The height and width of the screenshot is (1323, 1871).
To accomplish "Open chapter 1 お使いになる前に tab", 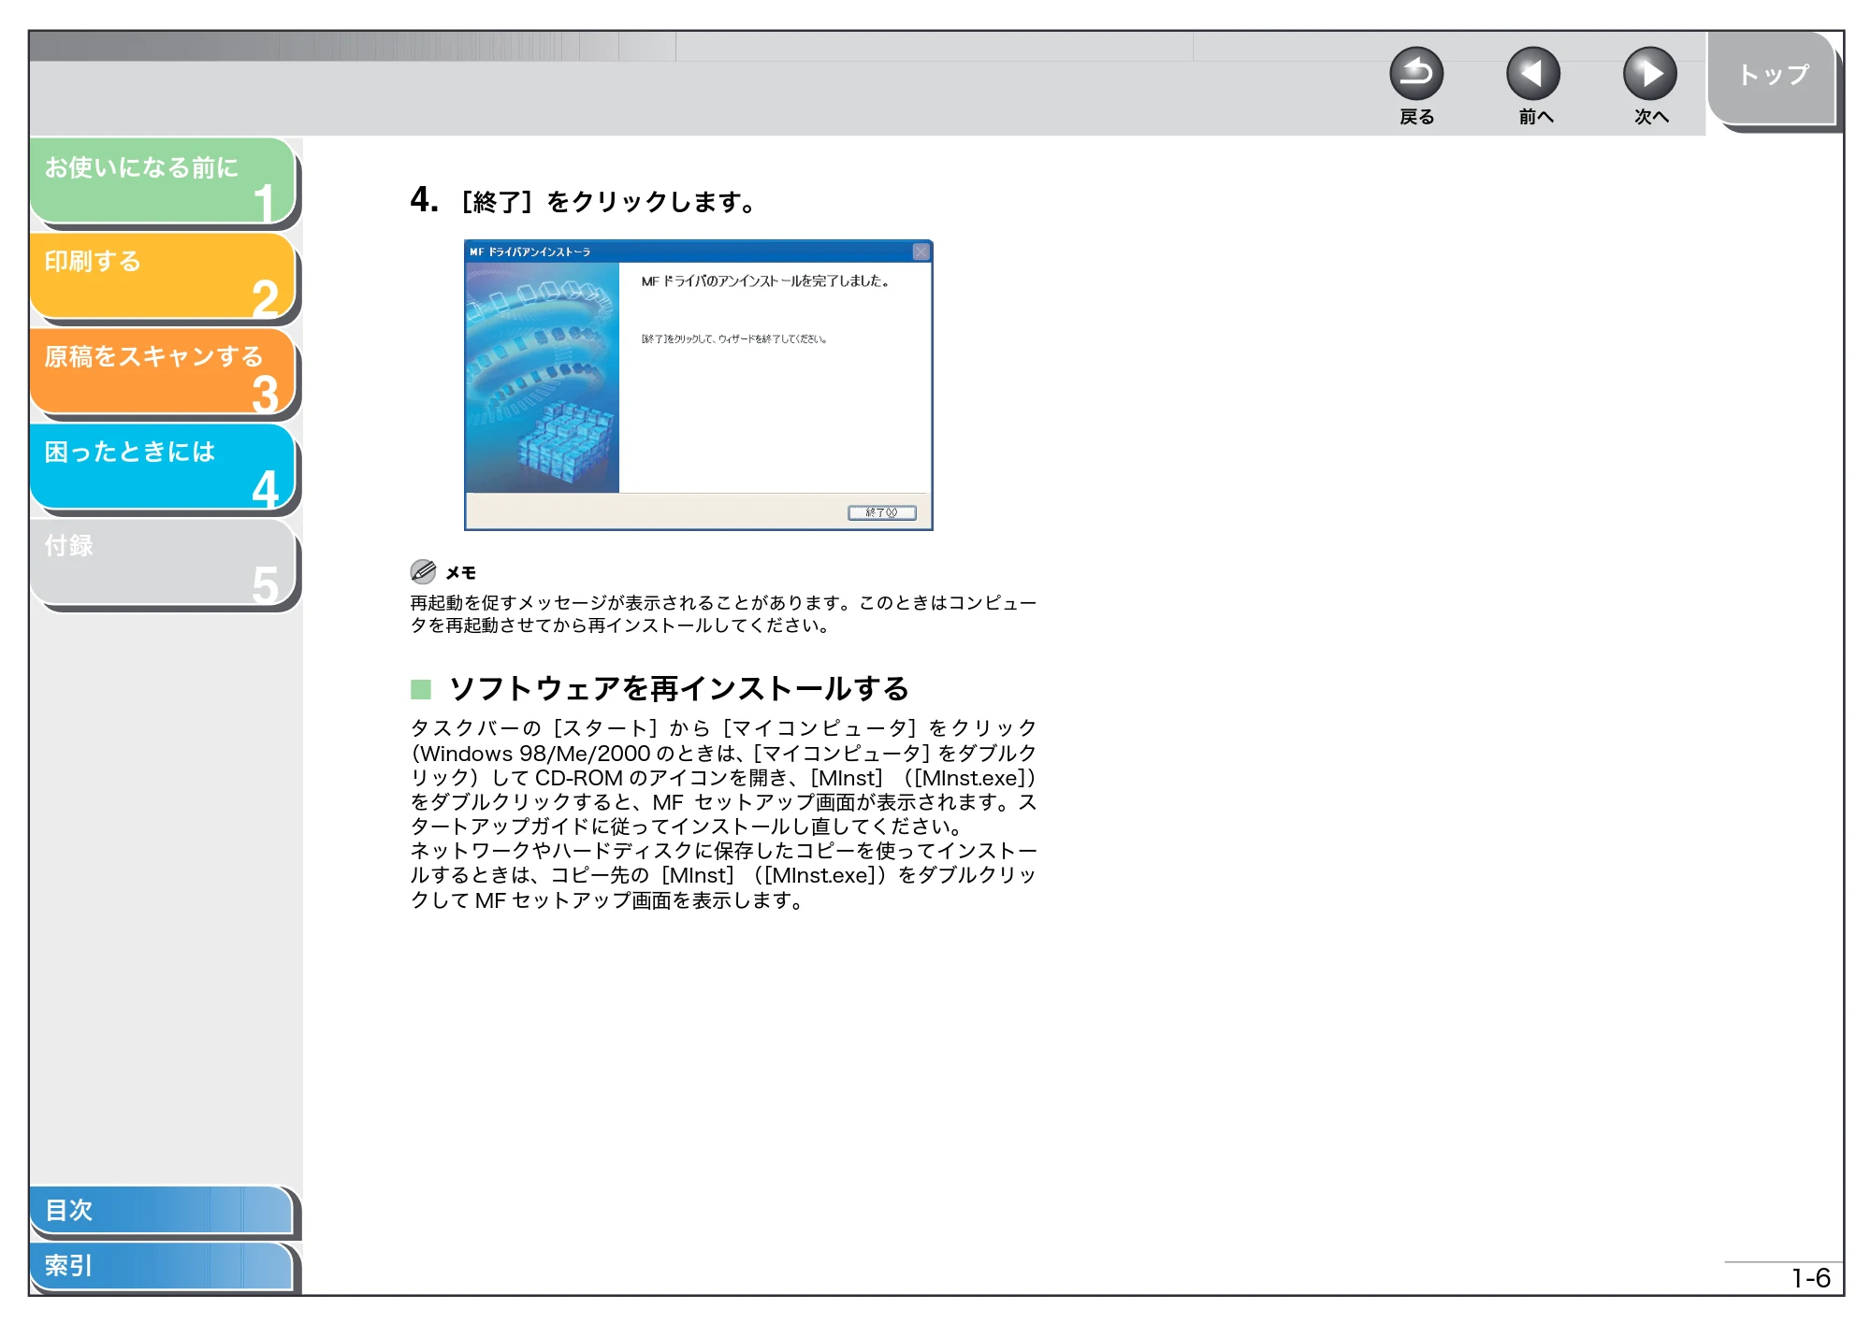I will (x=164, y=181).
